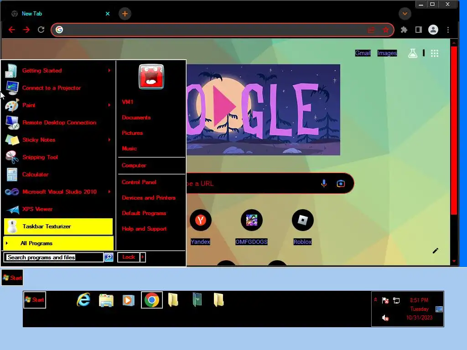This screenshot has width=467, height=350.
Task: Expand the Sticky Notes jump list arrow
Action: coord(109,139)
